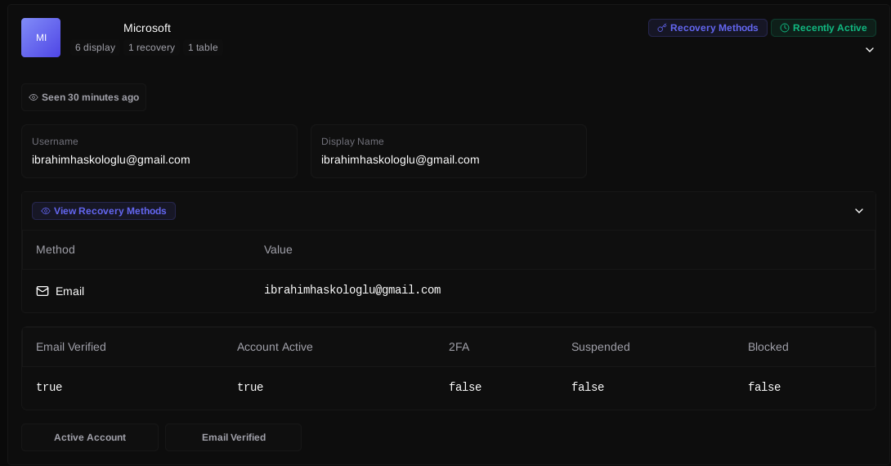Viewport: 891px width, 466px height.
Task: Click the Microsoft account title
Action: (147, 28)
